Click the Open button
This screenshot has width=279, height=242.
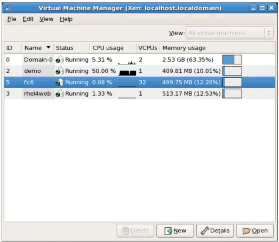(x=255, y=231)
